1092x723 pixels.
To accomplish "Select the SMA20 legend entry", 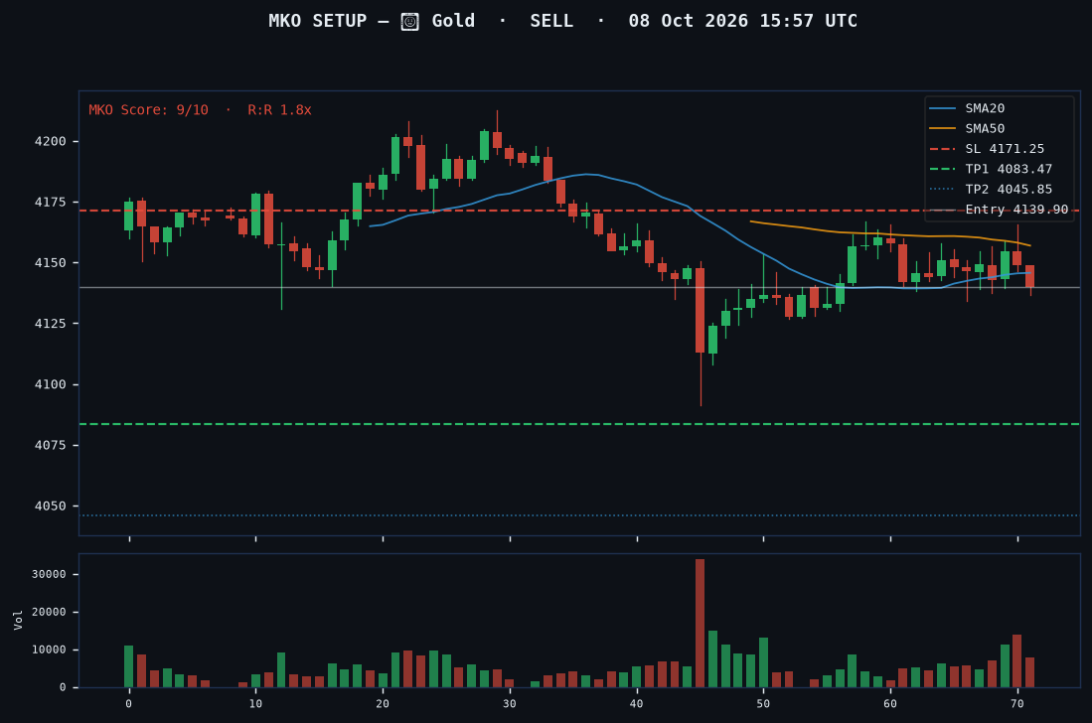I will [x=967, y=108].
